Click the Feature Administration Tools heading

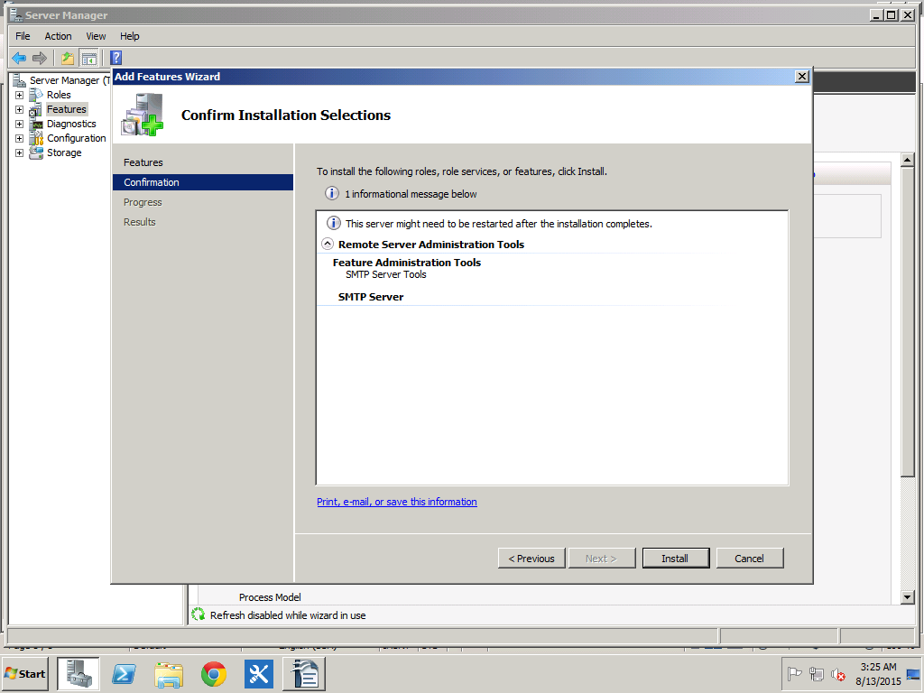pyautogui.click(x=407, y=263)
